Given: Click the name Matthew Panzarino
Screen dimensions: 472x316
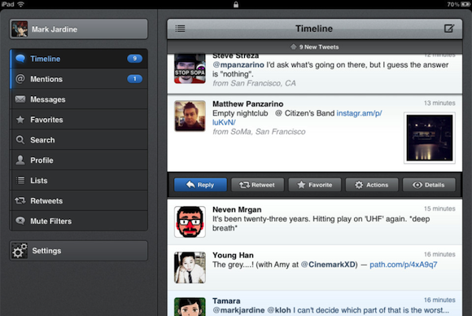Looking at the screenshot, I should tap(247, 104).
